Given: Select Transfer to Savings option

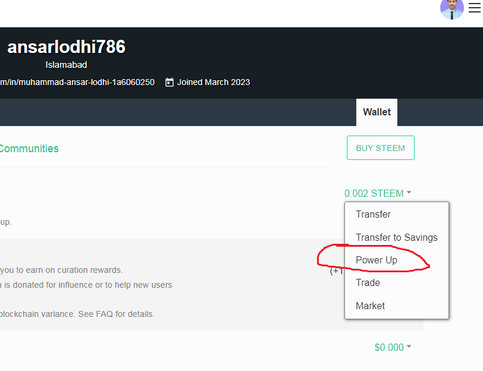Looking at the screenshot, I should [x=396, y=237].
